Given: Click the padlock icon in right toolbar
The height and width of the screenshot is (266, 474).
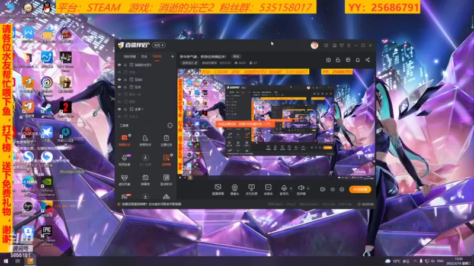Looking at the screenshot, I should click(338, 60).
